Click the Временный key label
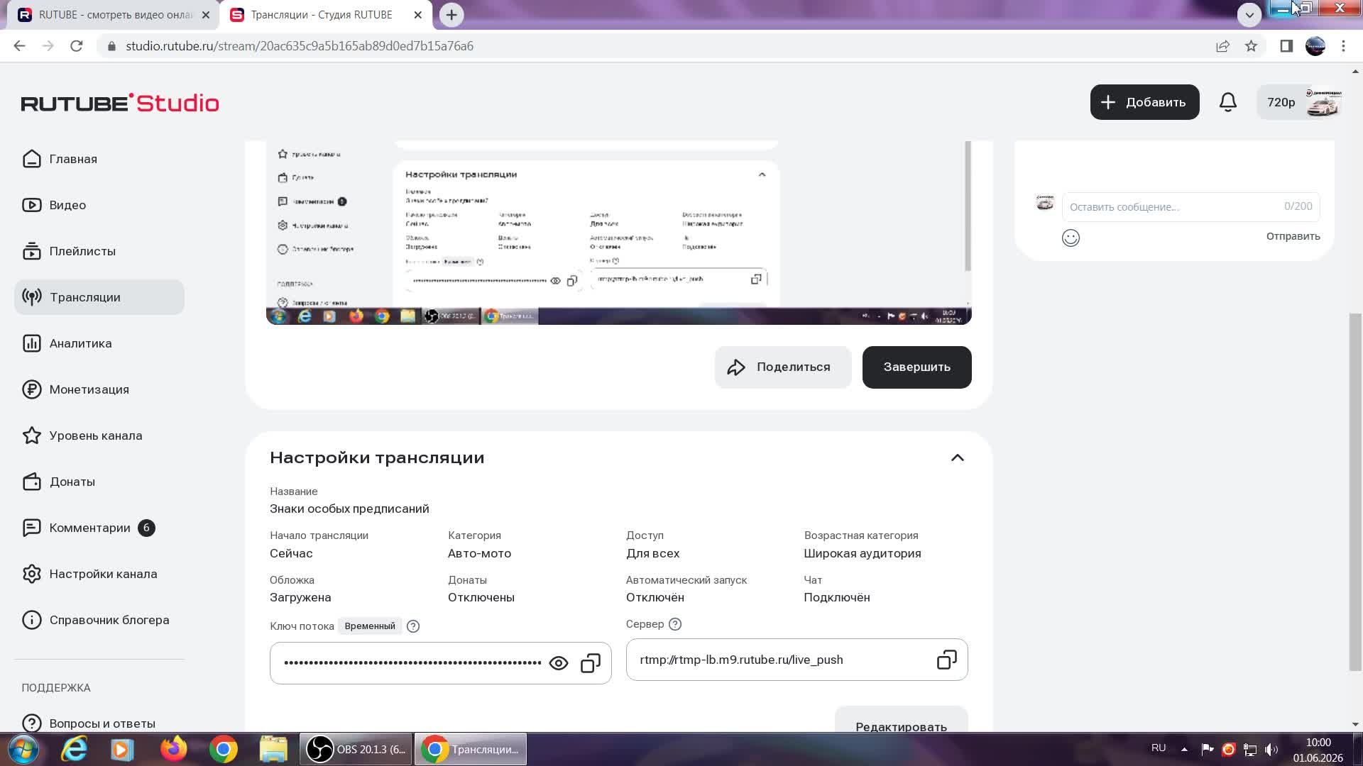1363x766 pixels. click(x=370, y=626)
